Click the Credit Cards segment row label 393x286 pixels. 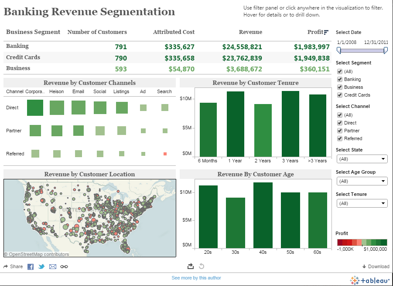(x=23, y=57)
